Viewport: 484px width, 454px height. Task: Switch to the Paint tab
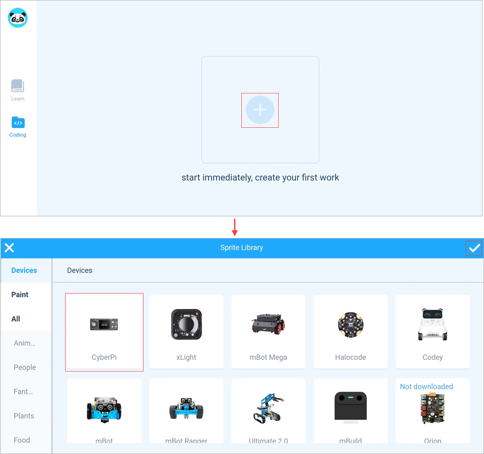tap(26, 294)
